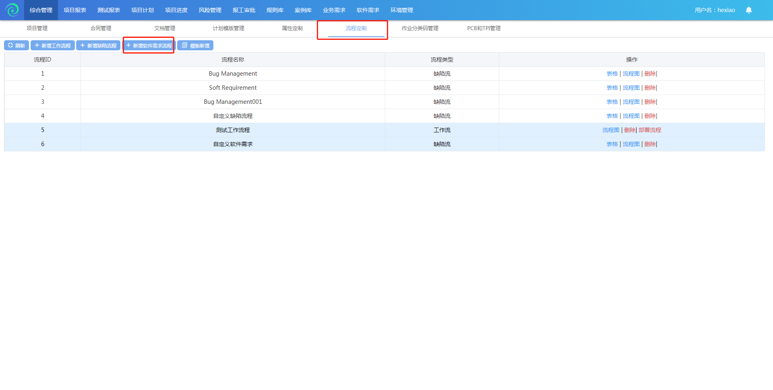
Task: Click the swirl logo icon at top left
Action: point(12,10)
